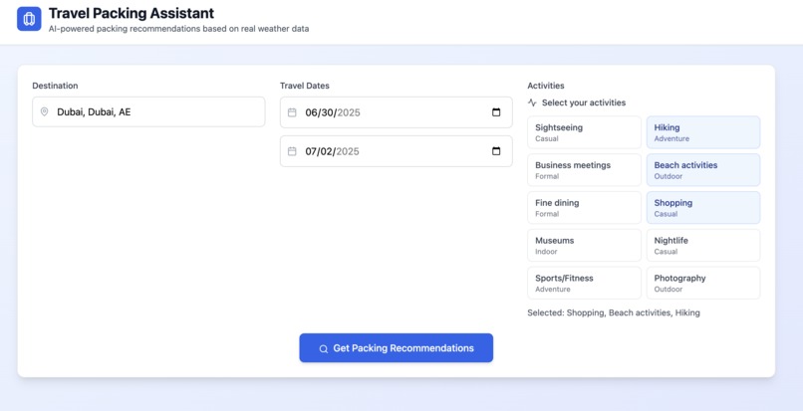The width and height of the screenshot is (803, 411).
Task: Click the Activities heading
Action: click(x=546, y=86)
